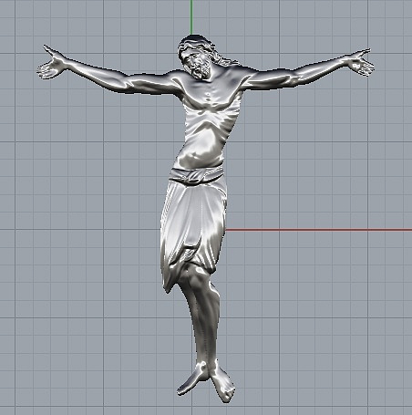This screenshot has height=415, width=412.
Task: Click the knotted waistband of the loincloth
Action: pyautogui.click(x=196, y=174)
